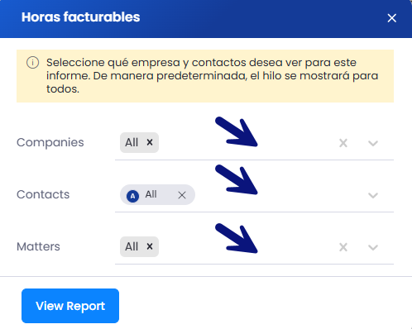Viewport: 412px width, 329px height.
Task: Click inside the Companies selection field
Action: click(254, 143)
